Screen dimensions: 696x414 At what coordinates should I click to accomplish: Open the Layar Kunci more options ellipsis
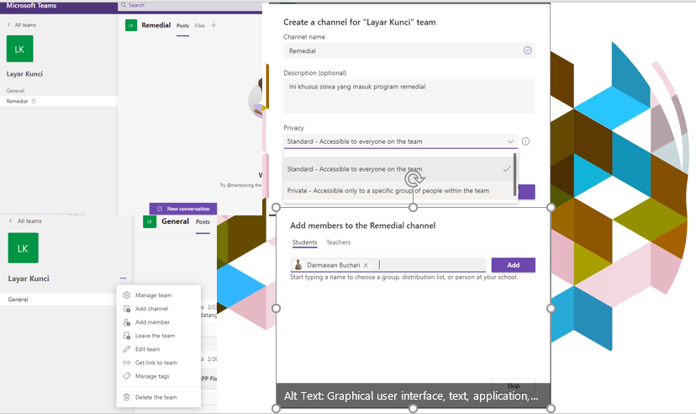coord(123,279)
